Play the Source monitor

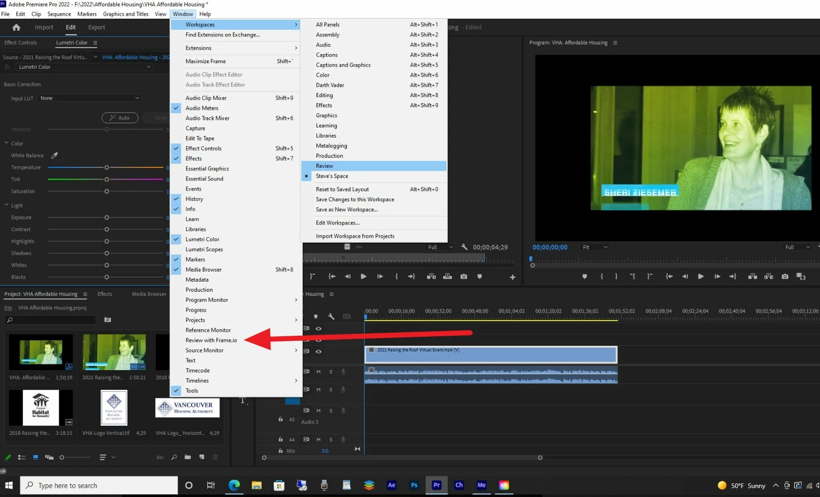pyautogui.click(x=363, y=277)
